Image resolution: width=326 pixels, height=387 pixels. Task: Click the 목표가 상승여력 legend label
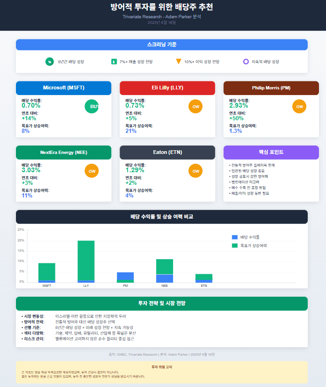(253, 246)
